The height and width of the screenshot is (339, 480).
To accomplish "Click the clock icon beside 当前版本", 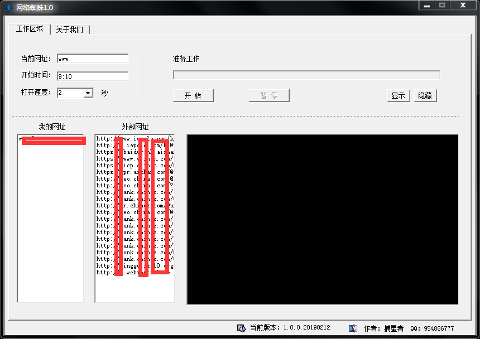I will [x=241, y=327].
